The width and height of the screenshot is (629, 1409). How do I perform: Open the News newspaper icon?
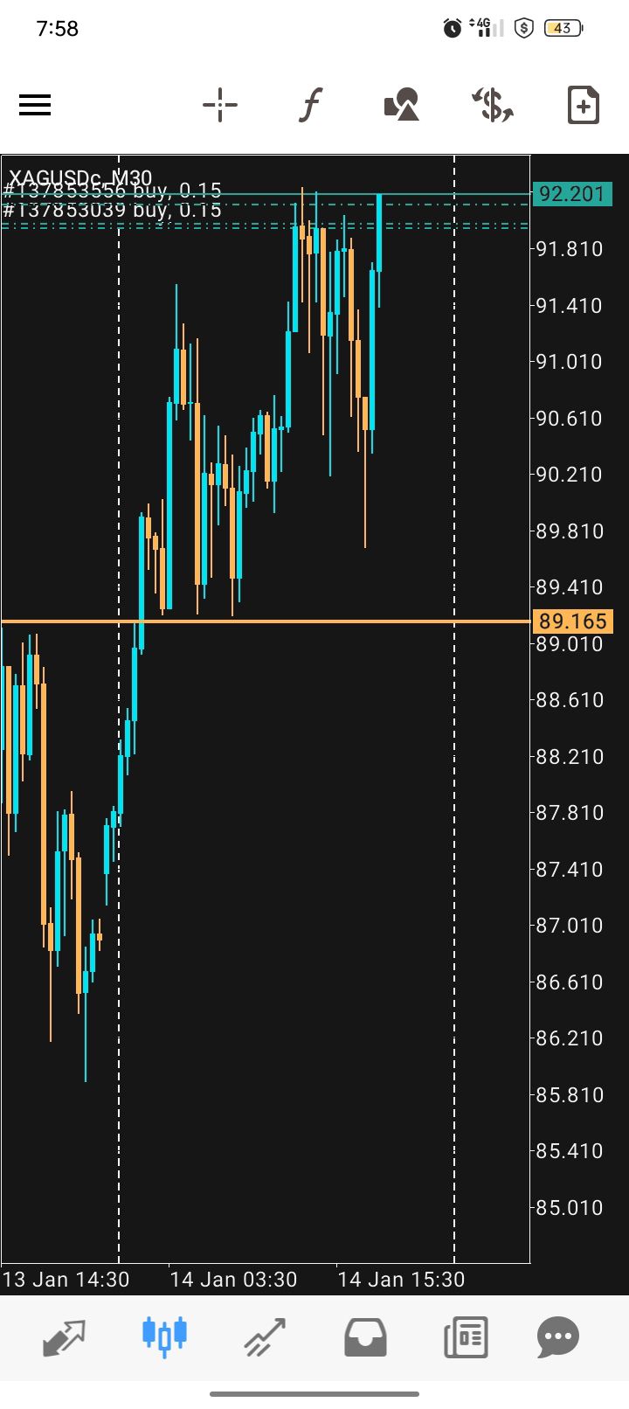coord(466,1337)
